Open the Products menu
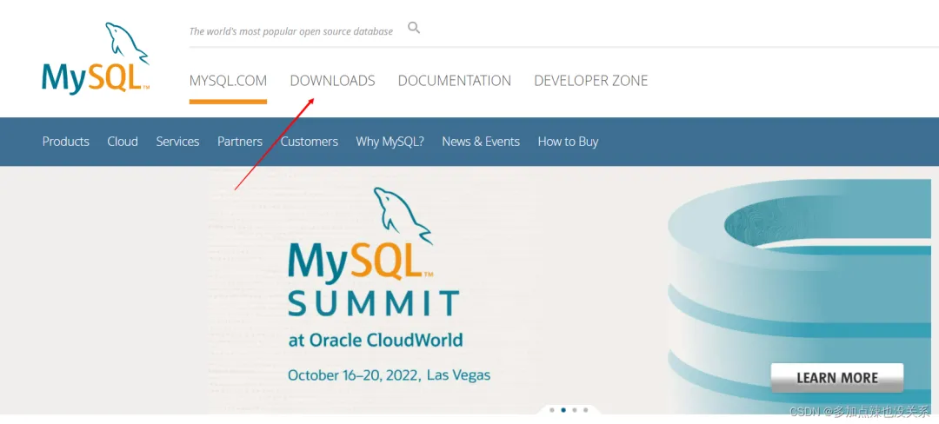This screenshot has height=424, width=939. [x=66, y=142]
